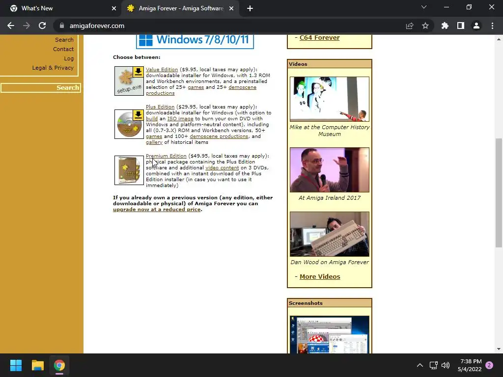The image size is (503, 377).
Task: Open the Screenshots thumbnail image
Action: point(330,334)
